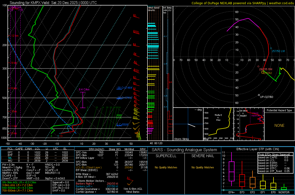The height and width of the screenshot is (195, 295).
Task: Click the BRN Shear = 367 m2/s2 line
Action: (97, 174)
